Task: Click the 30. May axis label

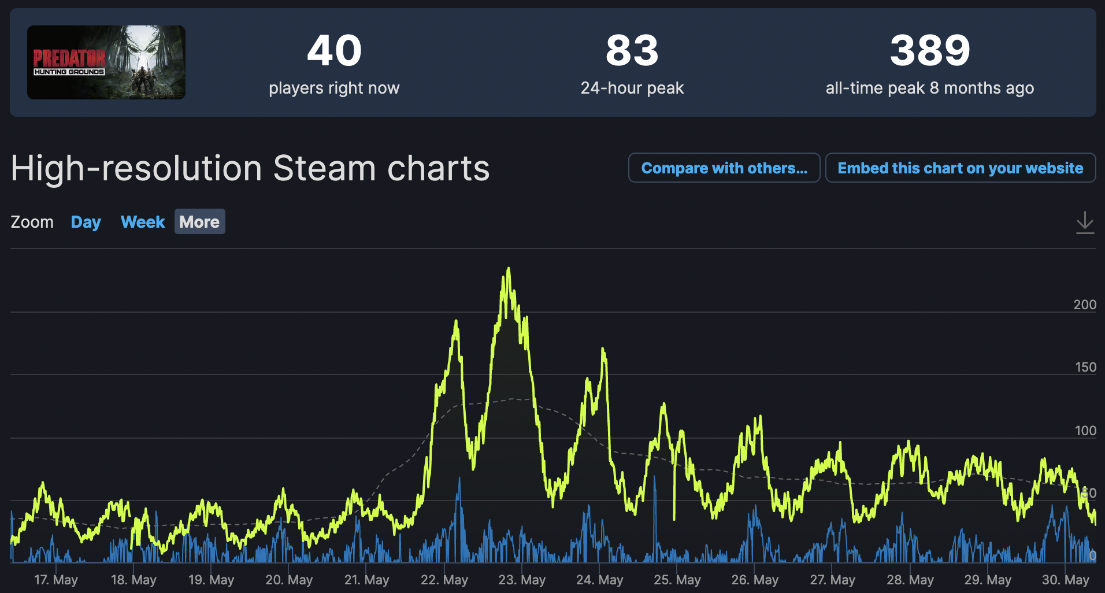Action: [x=1065, y=579]
